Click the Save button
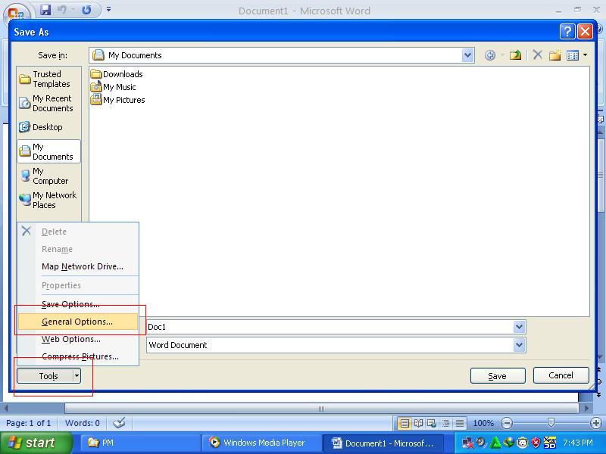Viewport: 606px width, 454px height. click(498, 375)
